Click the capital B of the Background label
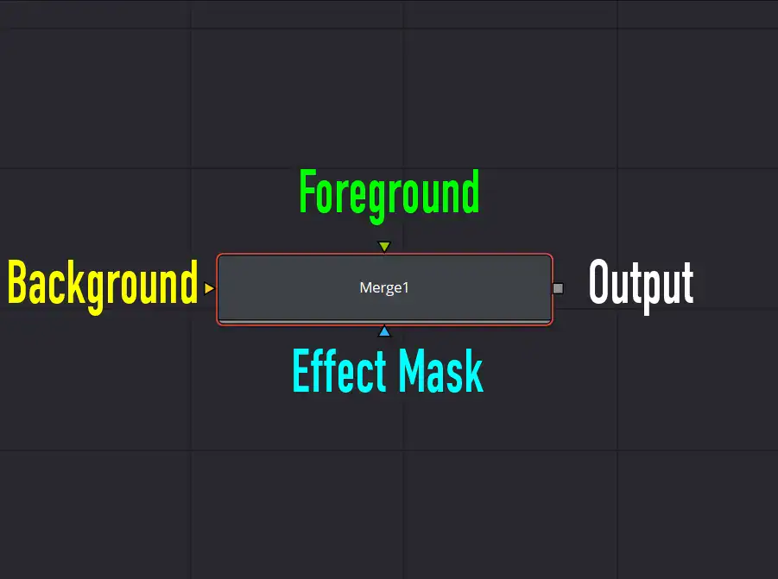Viewport: 778px width, 579px height. click(x=17, y=281)
